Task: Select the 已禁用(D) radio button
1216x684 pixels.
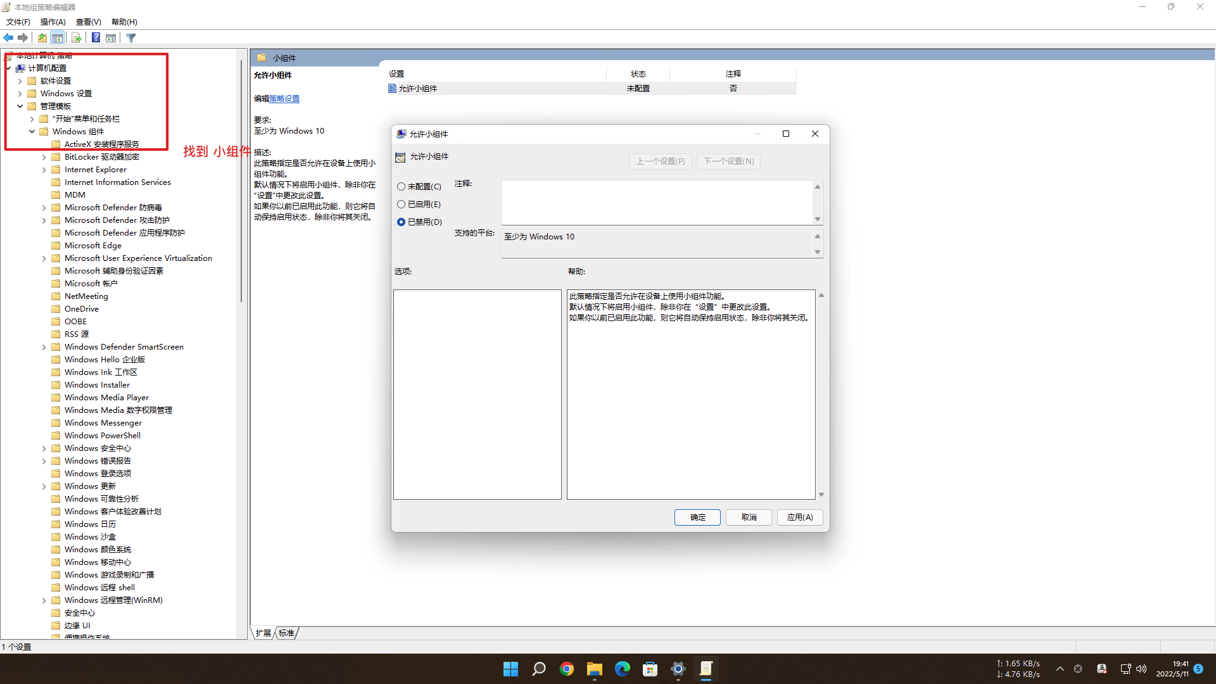Action: point(401,222)
